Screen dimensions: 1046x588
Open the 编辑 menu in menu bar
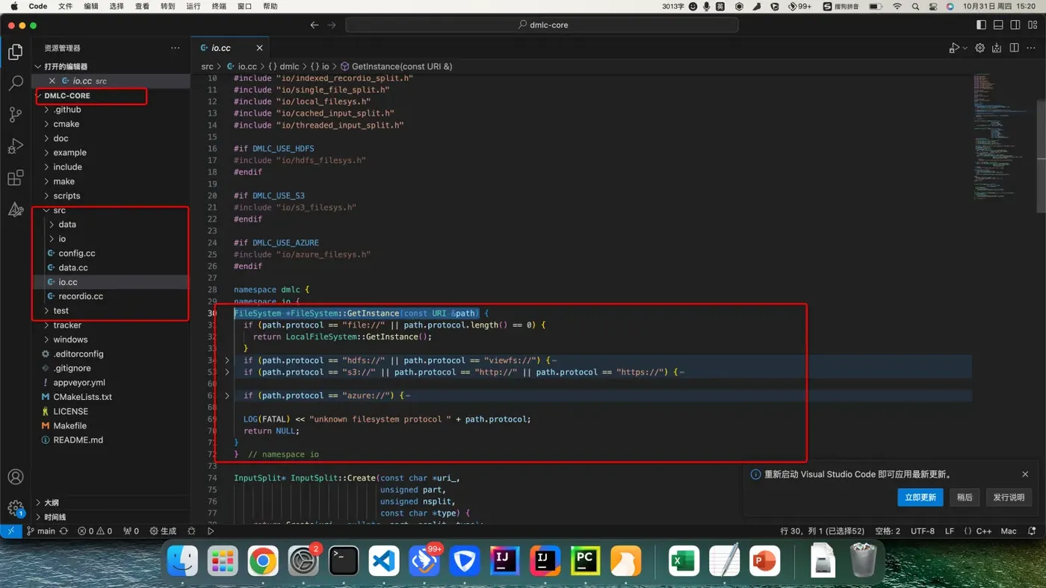pos(91,6)
